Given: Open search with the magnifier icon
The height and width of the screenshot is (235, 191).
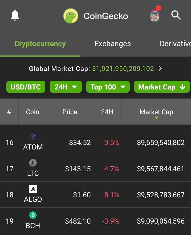Looking at the screenshot, I should point(176,15).
